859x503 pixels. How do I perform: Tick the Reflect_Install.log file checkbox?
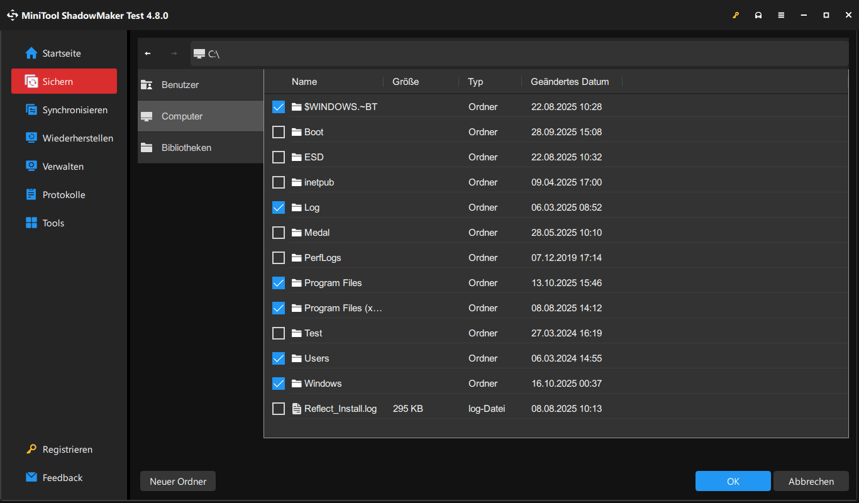(x=279, y=409)
